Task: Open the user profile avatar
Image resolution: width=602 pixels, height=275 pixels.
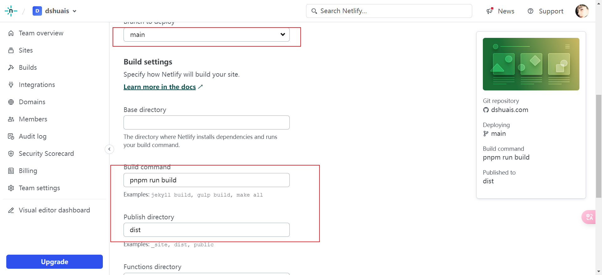Action: point(582,11)
